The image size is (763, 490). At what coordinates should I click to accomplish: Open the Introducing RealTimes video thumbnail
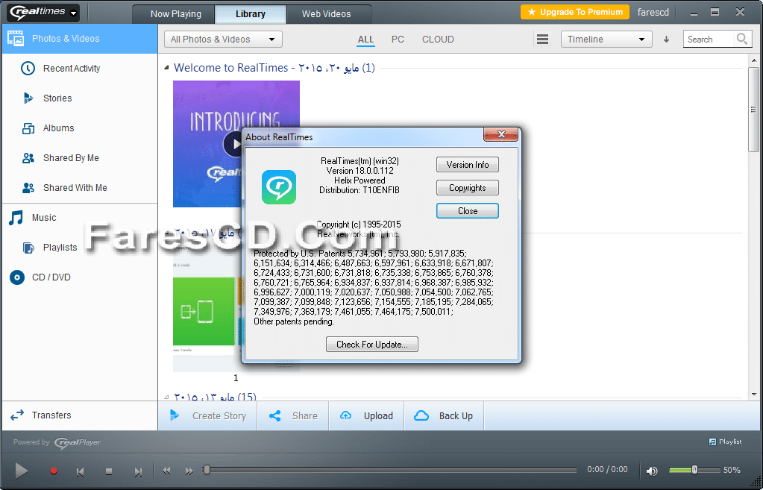tap(236, 144)
